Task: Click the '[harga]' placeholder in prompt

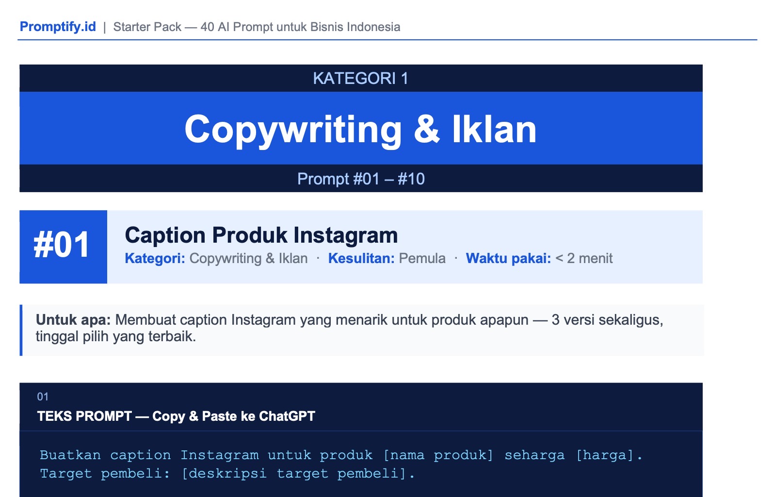Action: pyautogui.click(x=605, y=455)
